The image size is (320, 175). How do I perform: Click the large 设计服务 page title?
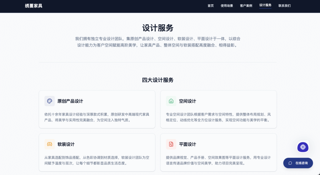pyautogui.click(x=158, y=28)
